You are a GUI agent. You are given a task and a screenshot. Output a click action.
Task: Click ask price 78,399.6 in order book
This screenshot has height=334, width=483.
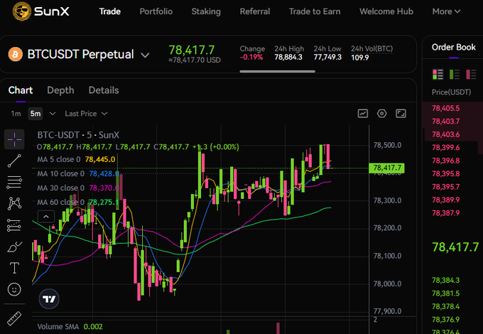446,148
